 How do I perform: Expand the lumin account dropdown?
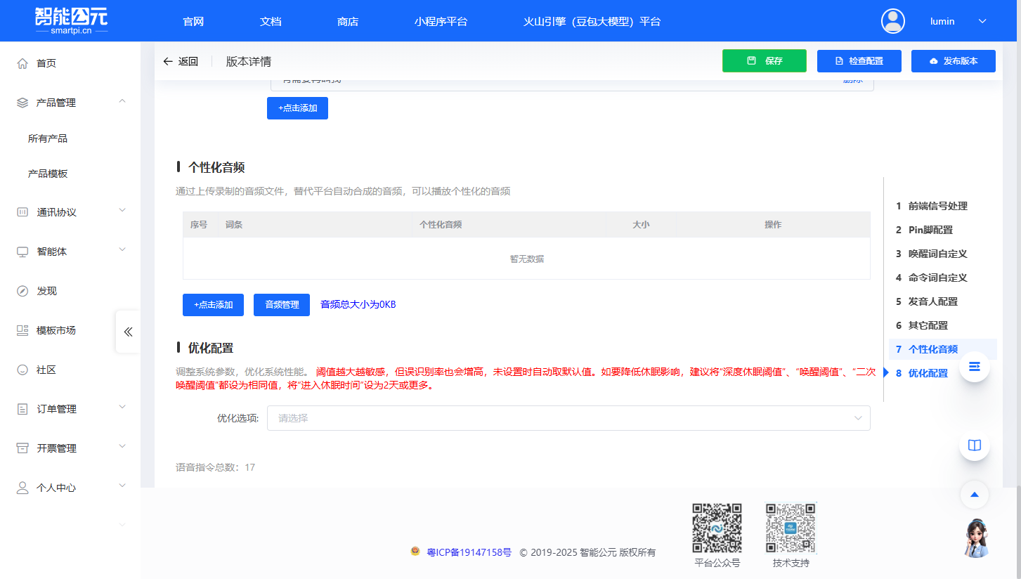pyautogui.click(x=982, y=21)
